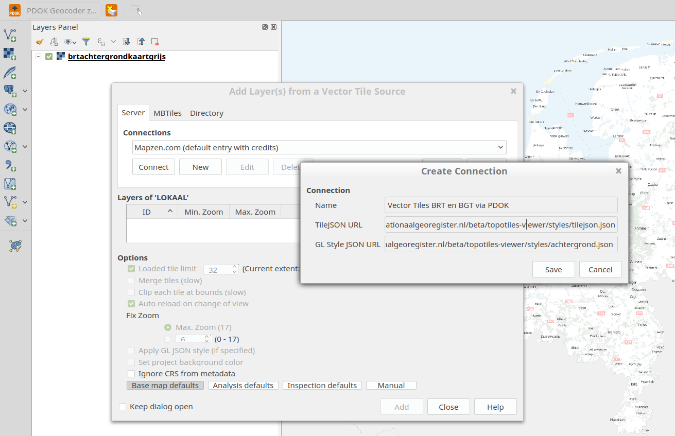
Task: Select the Add Delimited Text Layer comma icon
Action: click(10, 165)
